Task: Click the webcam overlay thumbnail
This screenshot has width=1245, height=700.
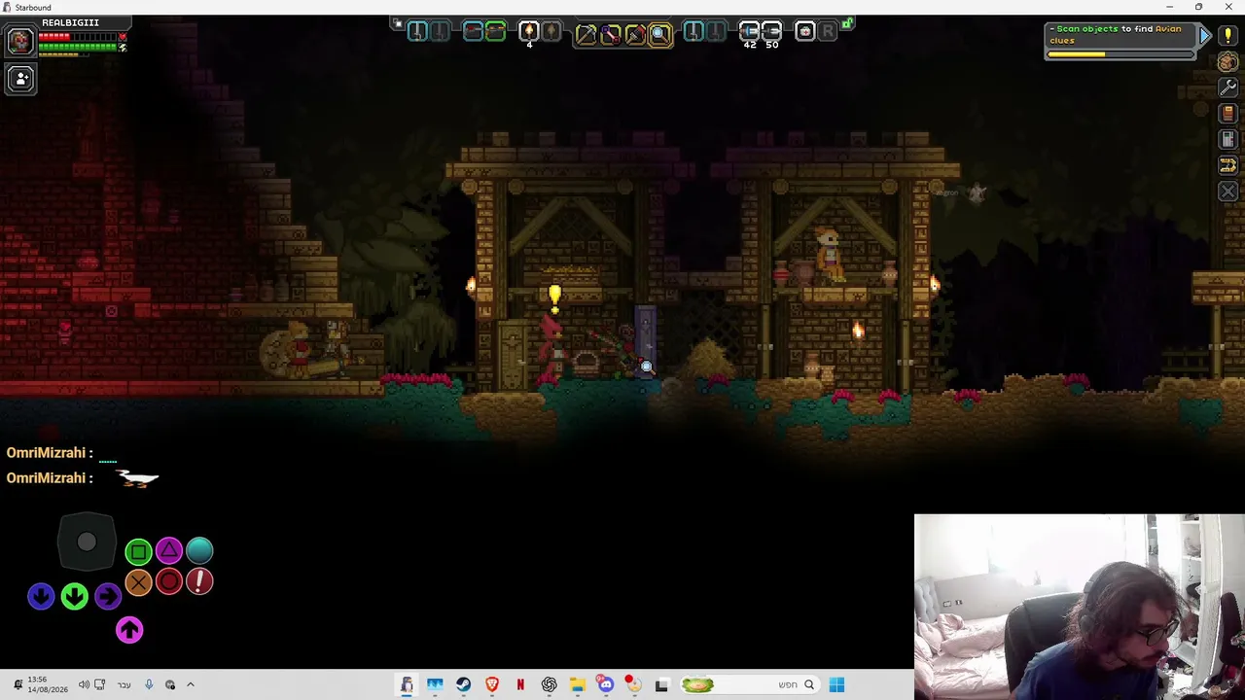Action: tap(1080, 607)
